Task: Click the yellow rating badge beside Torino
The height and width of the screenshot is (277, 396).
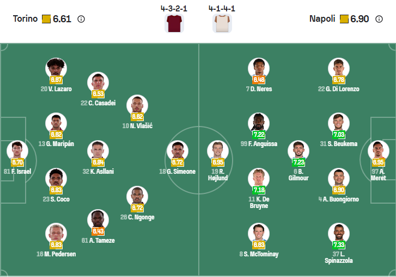Action: (x=46, y=19)
